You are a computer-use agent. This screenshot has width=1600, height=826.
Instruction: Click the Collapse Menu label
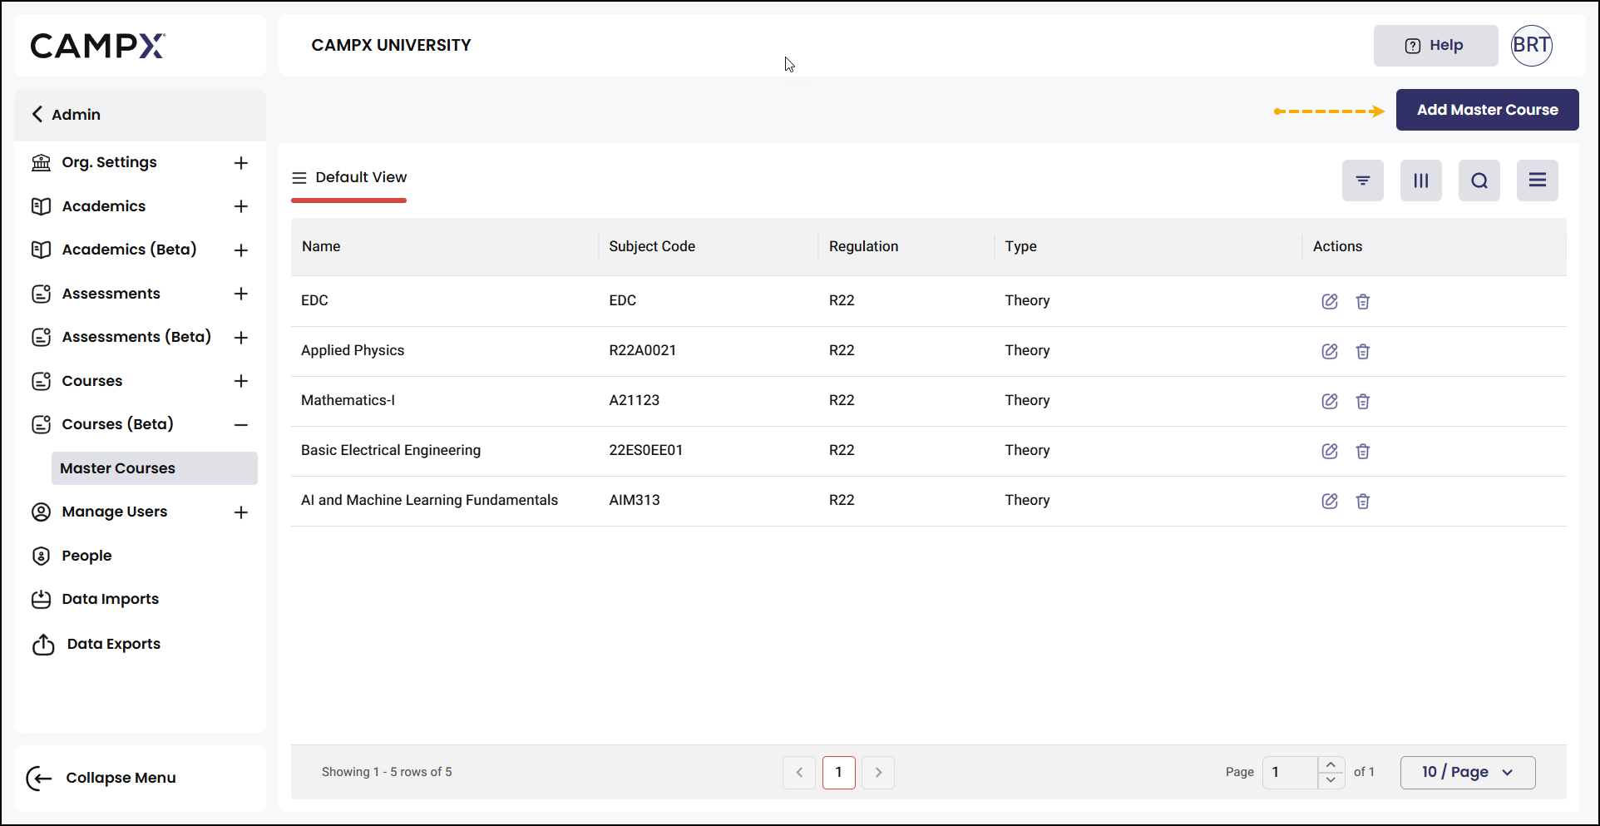coord(121,778)
